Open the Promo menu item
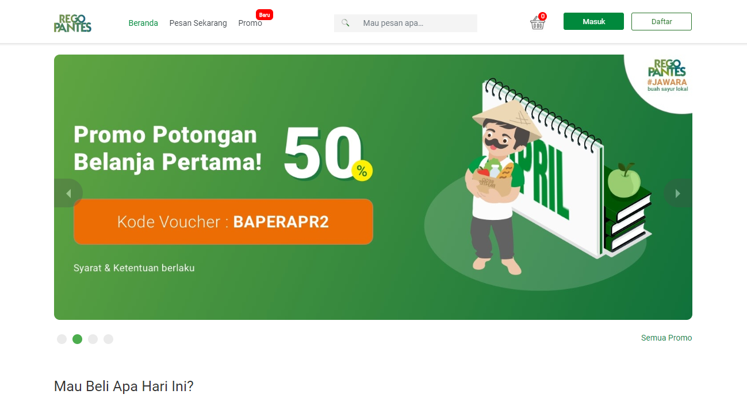This screenshot has height=398, width=747. coord(250,23)
